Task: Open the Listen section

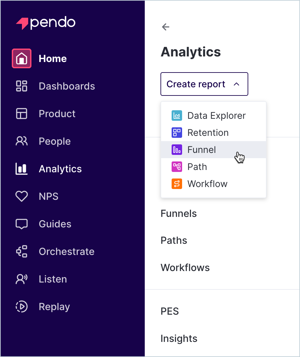Action: coord(53,279)
